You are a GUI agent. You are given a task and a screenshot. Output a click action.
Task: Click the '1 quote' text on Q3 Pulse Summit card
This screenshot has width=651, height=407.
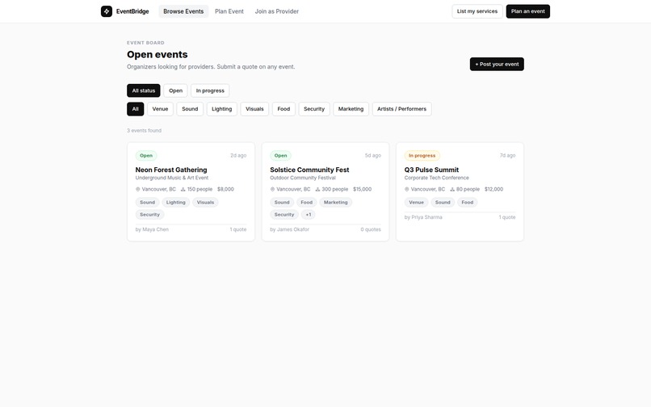point(507,217)
